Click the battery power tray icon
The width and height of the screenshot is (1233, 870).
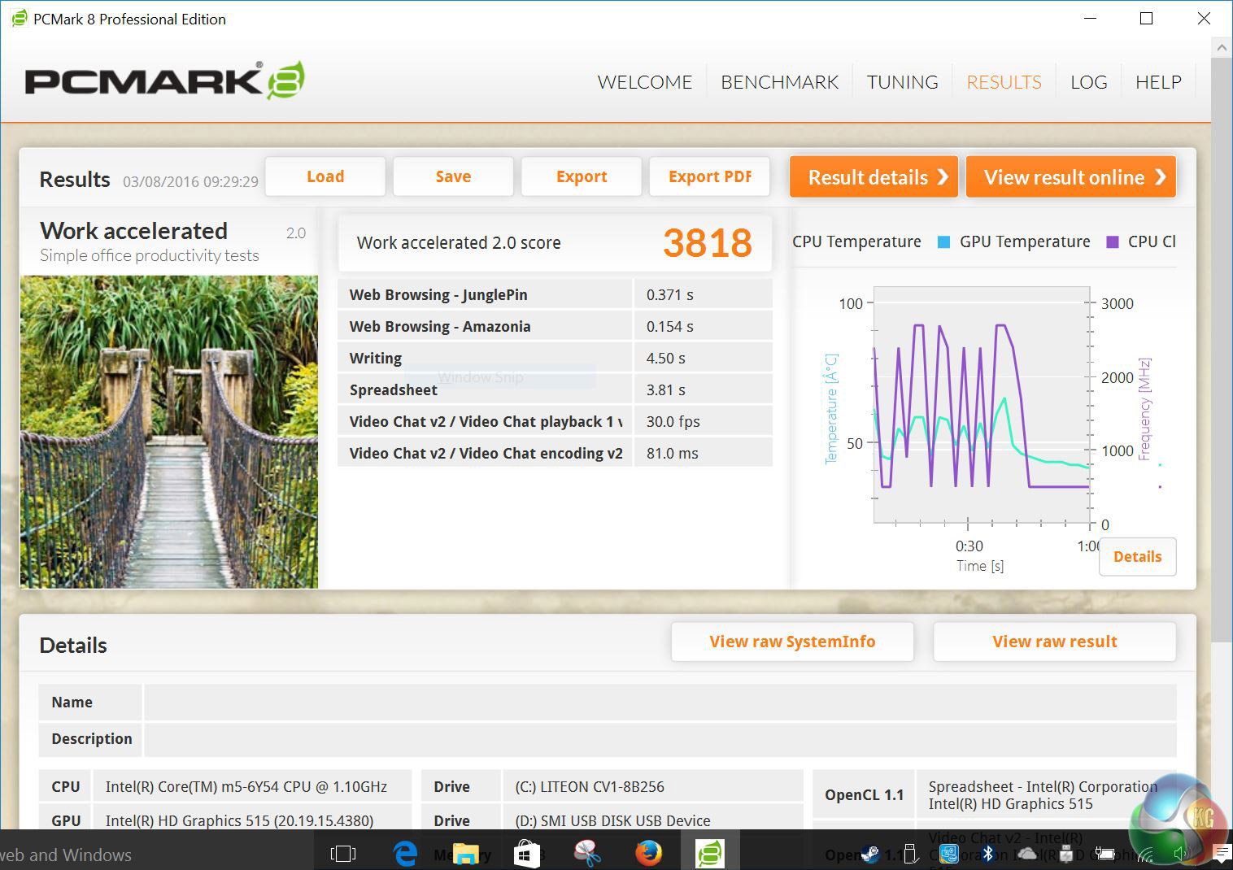tap(1105, 854)
